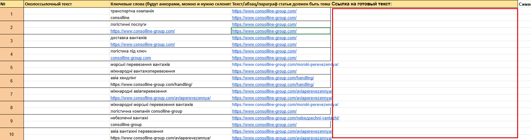Viewport: 531px width, 140px height.
Task: Select the 'логістичні послуги' cell
Action: click(170, 24)
